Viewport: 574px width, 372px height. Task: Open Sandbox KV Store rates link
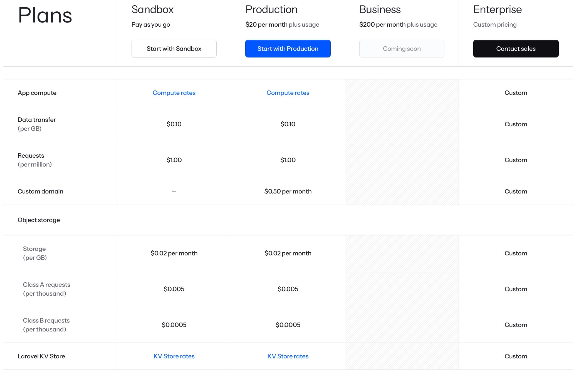tap(174, 356)
